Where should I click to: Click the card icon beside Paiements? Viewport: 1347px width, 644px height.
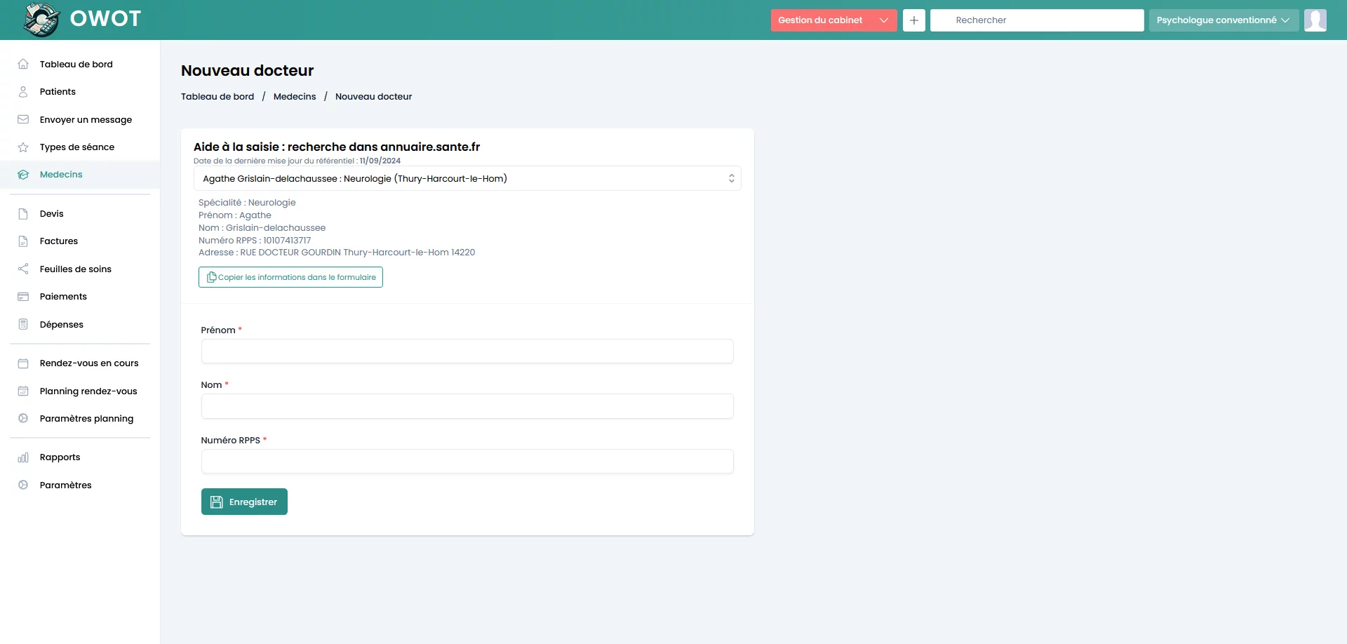pos(23,297)
